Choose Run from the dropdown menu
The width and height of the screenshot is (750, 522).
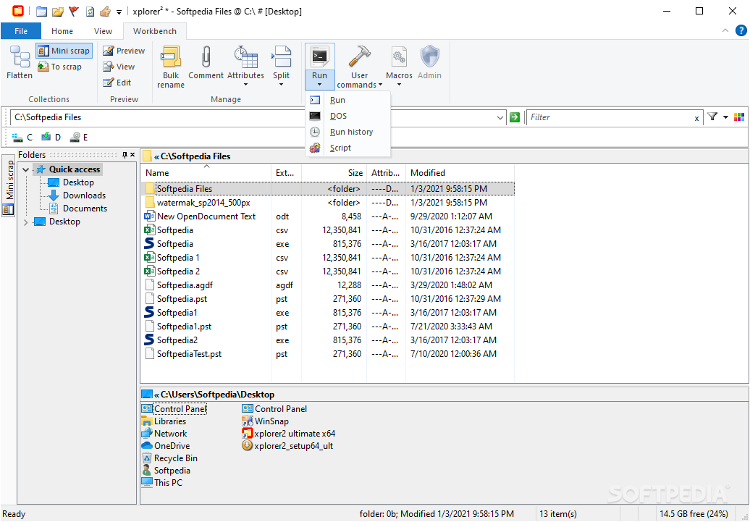click(347, 100)
